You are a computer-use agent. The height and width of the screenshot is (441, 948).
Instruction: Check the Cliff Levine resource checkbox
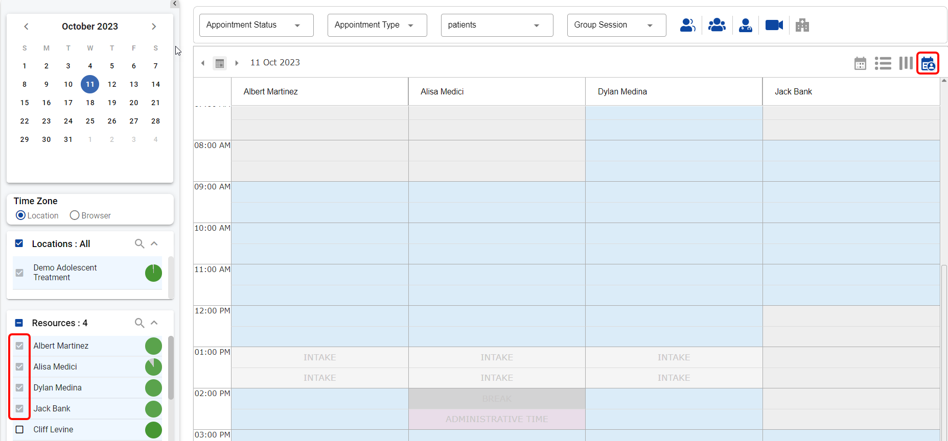[19, 430]
